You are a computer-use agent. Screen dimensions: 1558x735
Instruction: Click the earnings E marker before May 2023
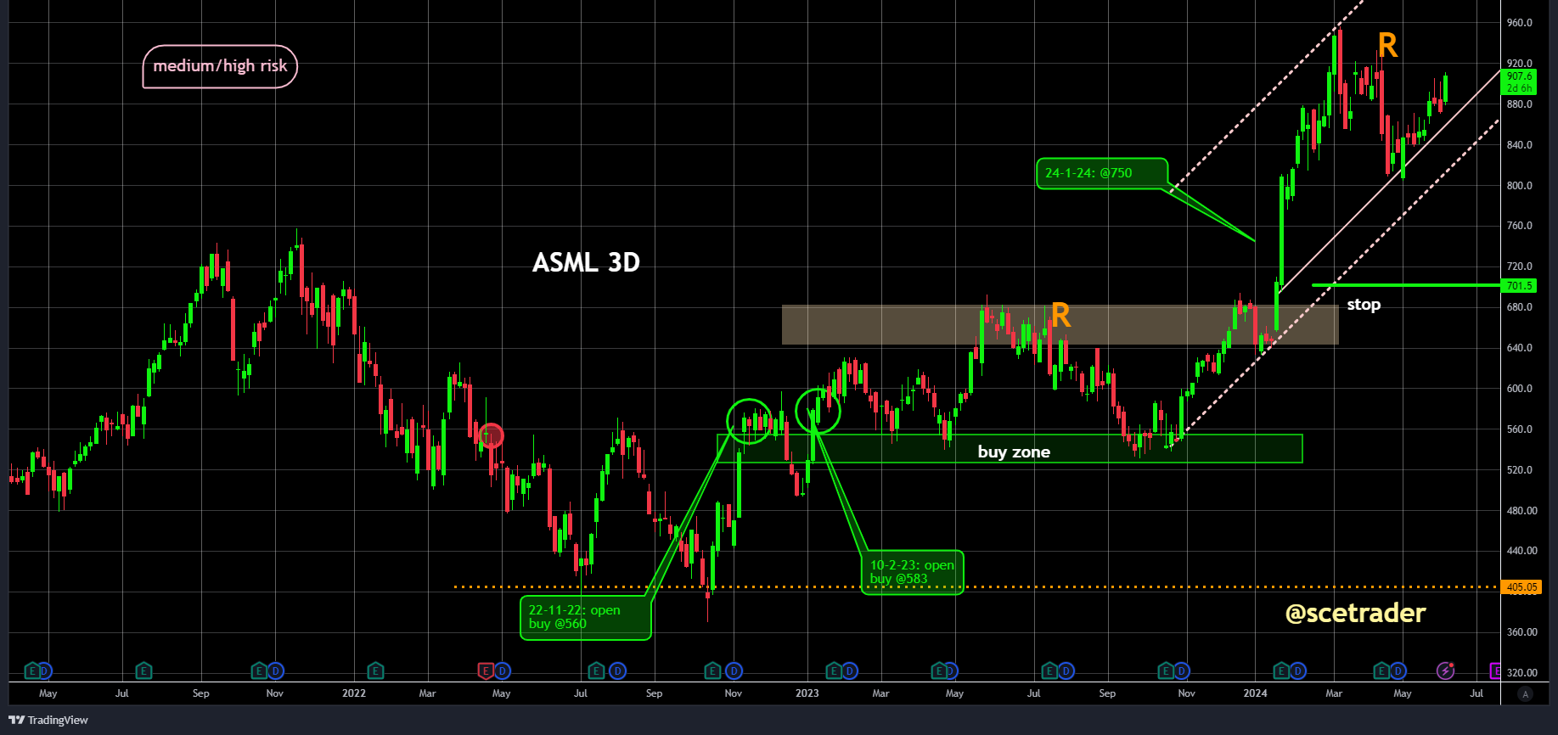pos(939,671)
